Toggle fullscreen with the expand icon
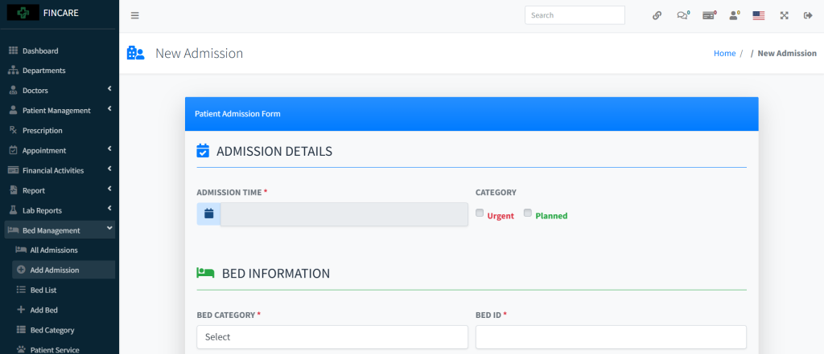Image resolution: width=824 pixels, height=354 pixels. pyautogui.click(x=784, y=15)
